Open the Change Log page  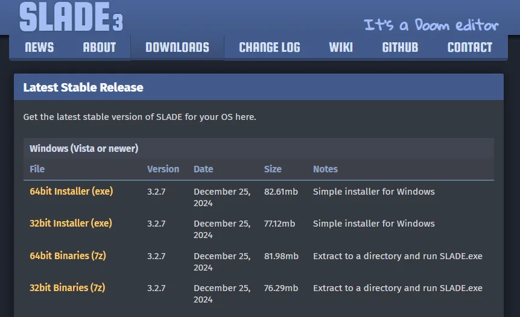[x=270, y=48]
